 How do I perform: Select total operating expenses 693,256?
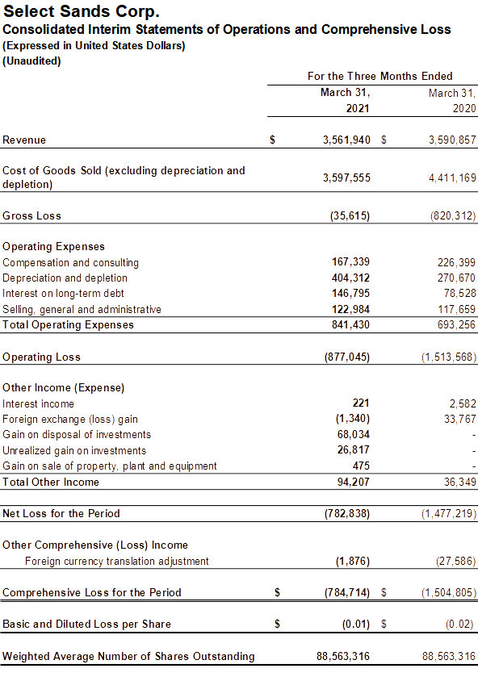[x=456, y=325]
